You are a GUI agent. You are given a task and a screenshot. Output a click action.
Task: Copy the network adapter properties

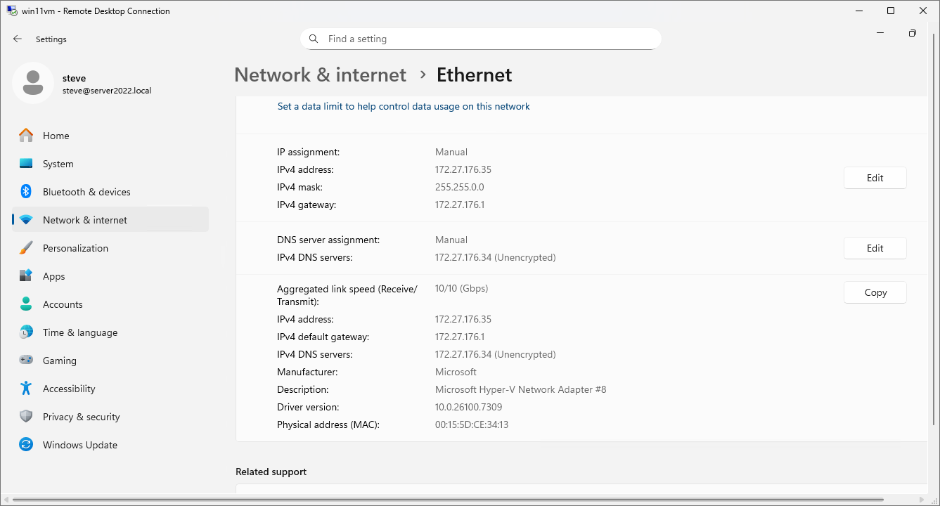(x=875, y=292)
